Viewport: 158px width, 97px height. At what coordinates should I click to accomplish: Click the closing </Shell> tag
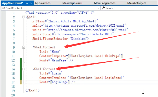[32, 91]
